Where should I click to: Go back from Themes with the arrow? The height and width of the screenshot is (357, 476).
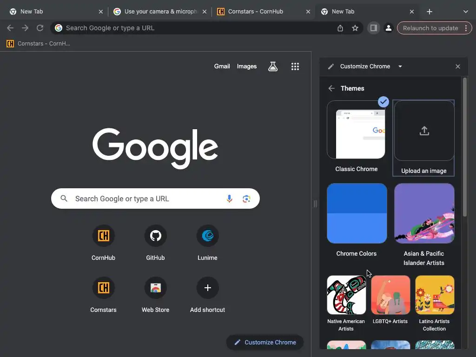(x=331, y=88)
